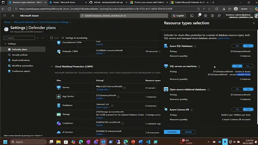Viewport: 258px width, 145px height.
Task: Switch to the GitHub browser tab
Action: tap(108, 2)
